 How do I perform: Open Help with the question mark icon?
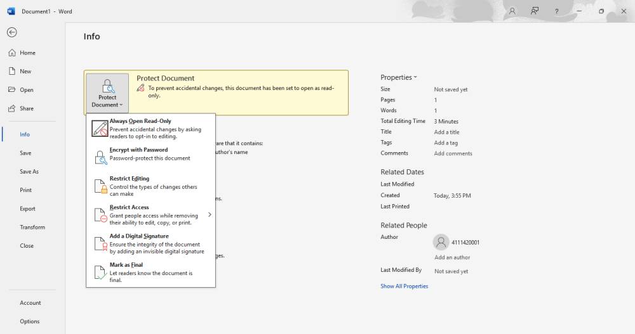pyautogui.click(x=557, y=11)
